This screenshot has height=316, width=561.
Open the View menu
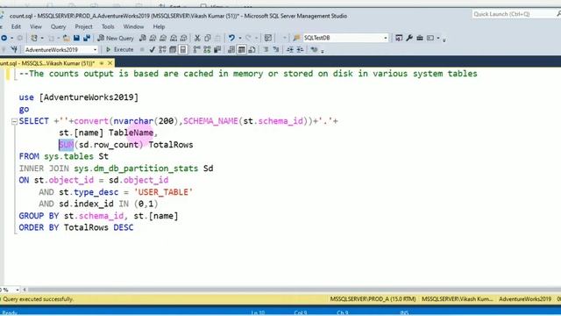[36, 26]
